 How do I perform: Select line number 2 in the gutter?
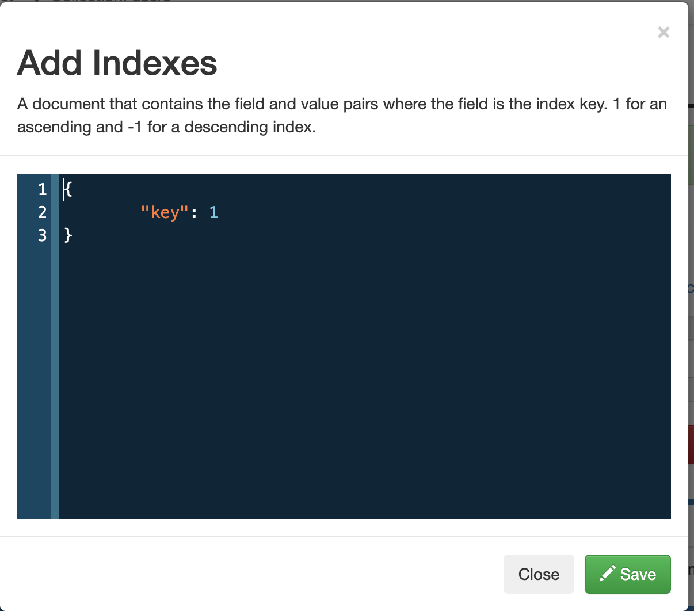41,213
